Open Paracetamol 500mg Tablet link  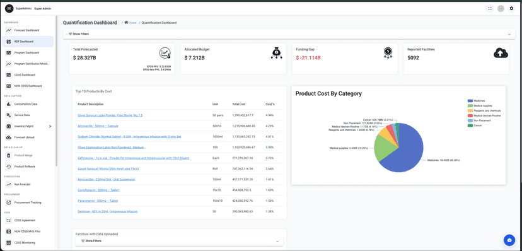[x=98, y=201]
